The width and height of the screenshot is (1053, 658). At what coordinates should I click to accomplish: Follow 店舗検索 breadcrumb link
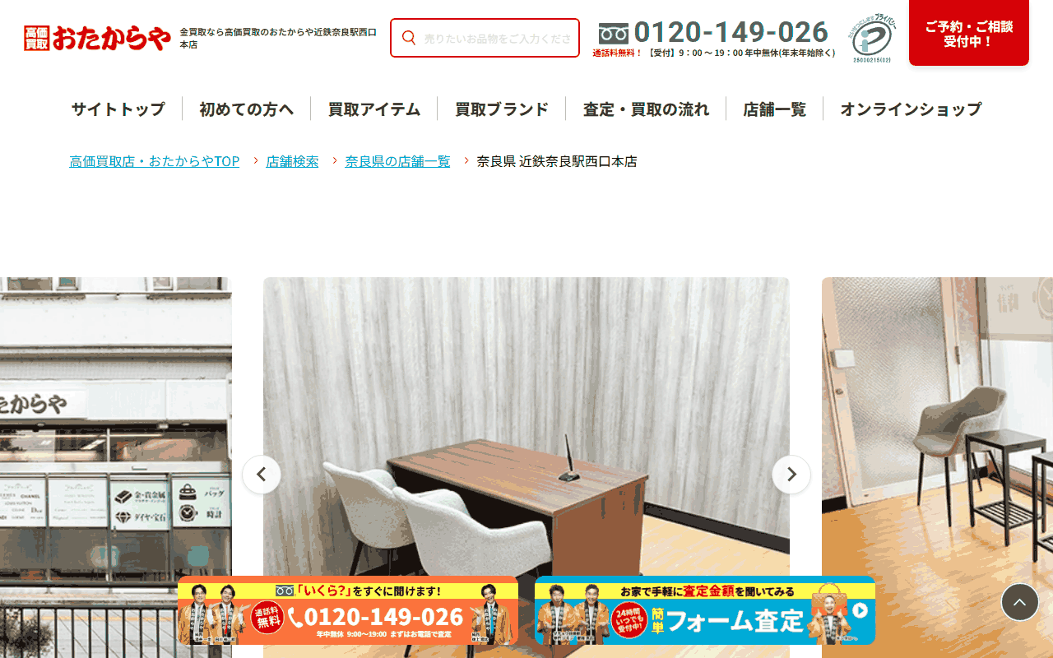(x=292, y=161)
